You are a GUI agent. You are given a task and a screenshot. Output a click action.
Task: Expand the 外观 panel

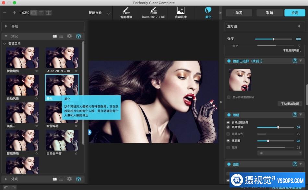click(6, 179)
